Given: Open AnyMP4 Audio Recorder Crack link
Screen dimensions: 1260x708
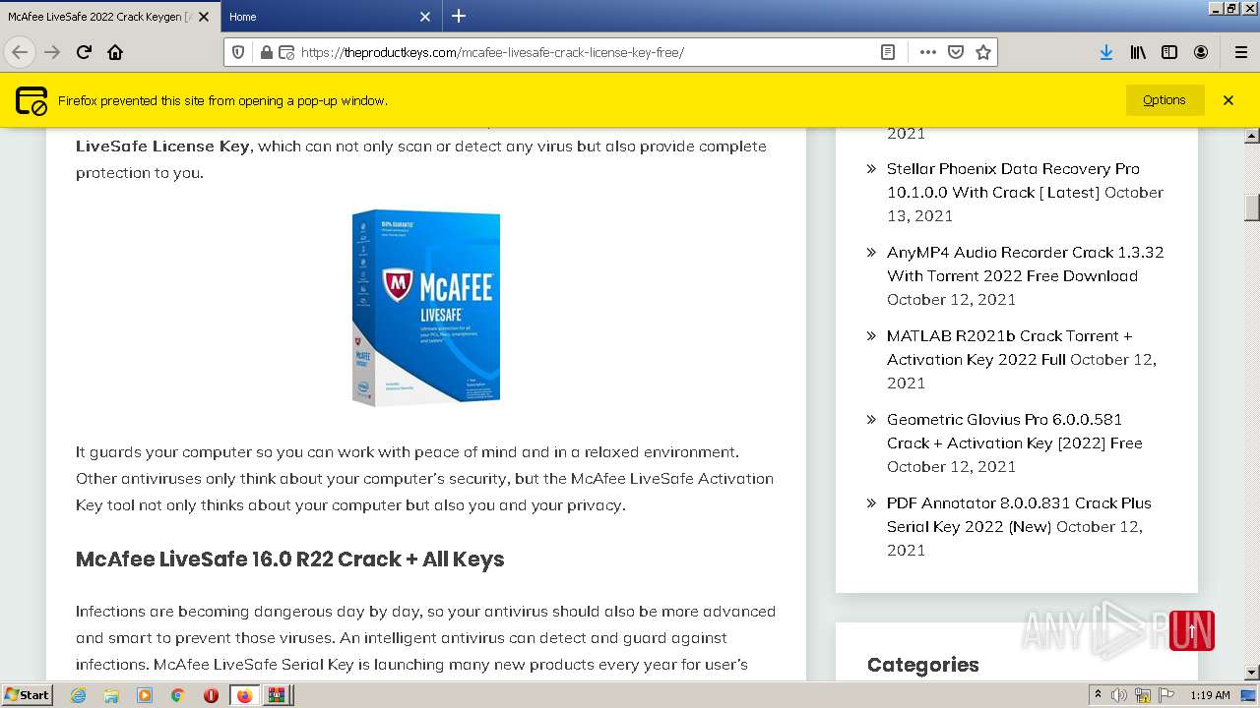Looking at the screenshot, I should tap(1025, 264).
